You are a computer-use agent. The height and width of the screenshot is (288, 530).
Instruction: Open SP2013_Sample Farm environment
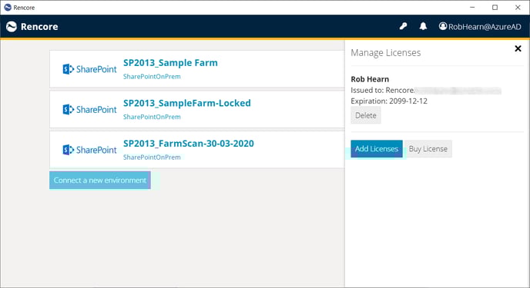(170, 63)
